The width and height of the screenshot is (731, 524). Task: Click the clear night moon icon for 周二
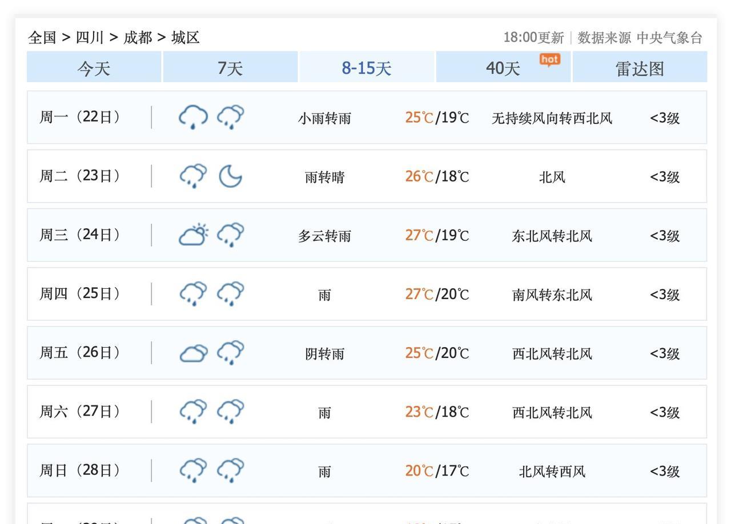click(x=230, y=176)
